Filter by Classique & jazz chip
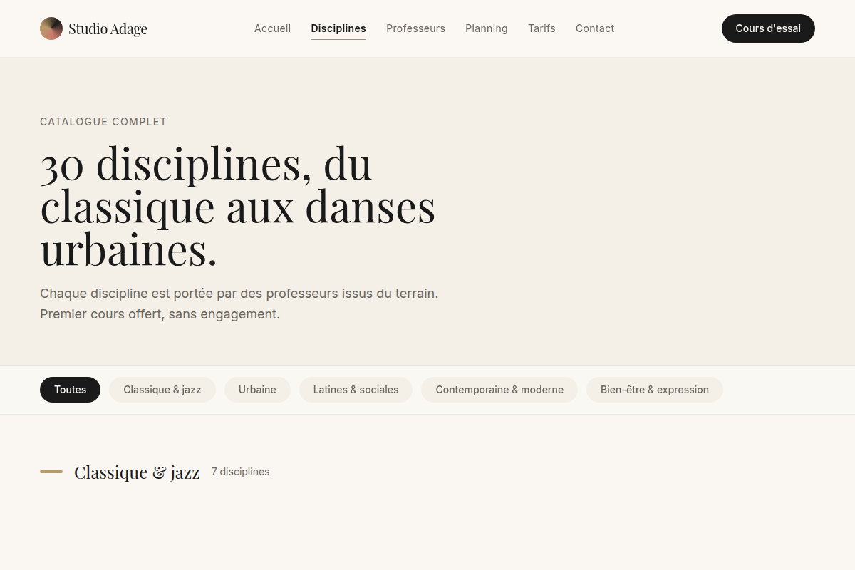This screenshot has height=570, width=855. click(162, 390)
